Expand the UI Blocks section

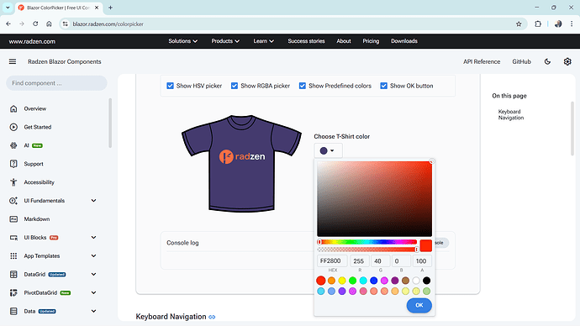point(93,238)
